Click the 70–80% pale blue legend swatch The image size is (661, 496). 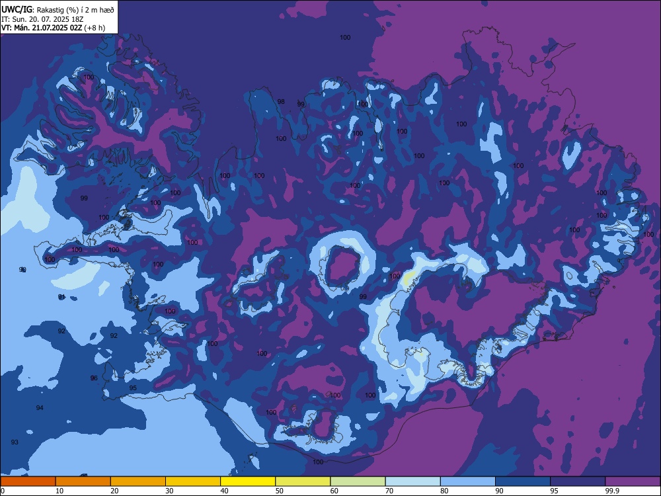412,481
